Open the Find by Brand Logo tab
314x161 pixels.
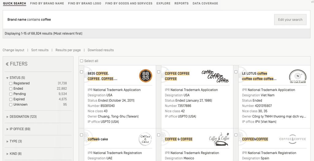coord(85,3)
